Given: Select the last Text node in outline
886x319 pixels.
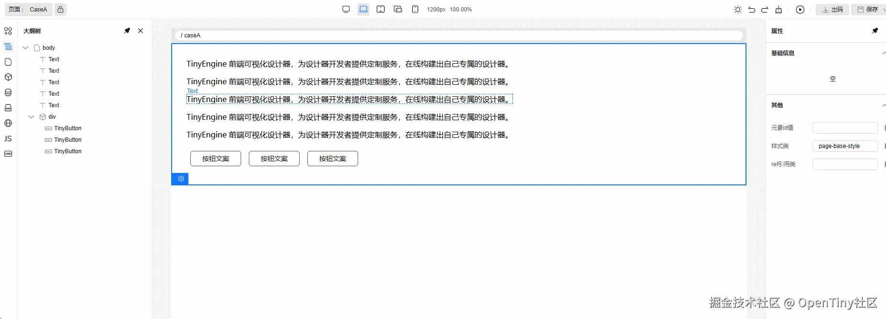Looking at the screenshot, I should (x=54, y=105).
